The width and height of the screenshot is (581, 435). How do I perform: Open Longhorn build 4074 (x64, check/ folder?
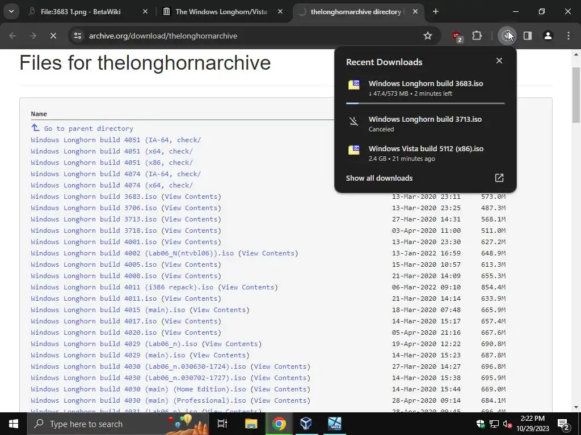click(x=112, y=185)
